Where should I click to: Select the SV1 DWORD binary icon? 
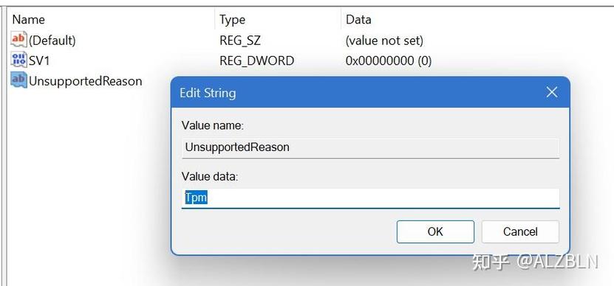18,60
